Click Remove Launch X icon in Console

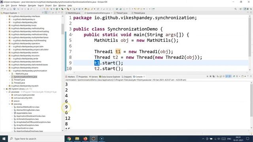[x=211, y=76]
